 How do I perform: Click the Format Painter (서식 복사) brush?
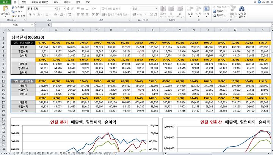coord(13,16)
